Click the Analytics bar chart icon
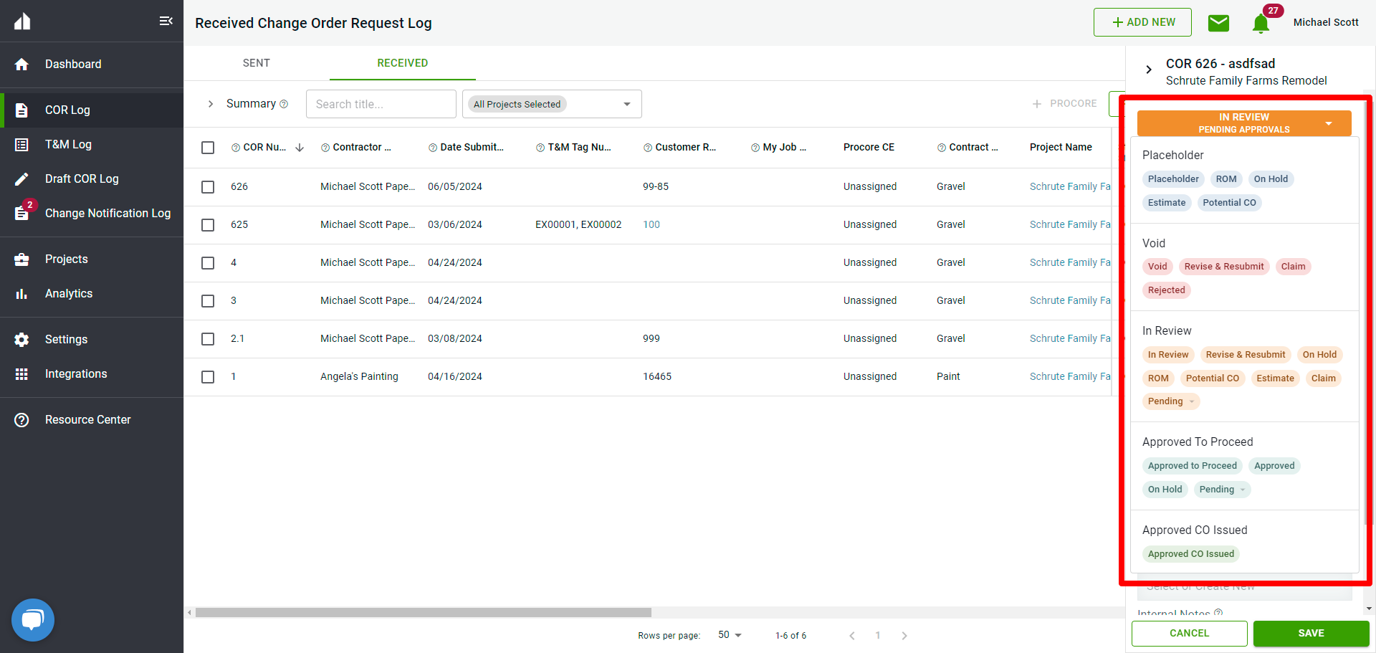The image size is (1376, 653). coord(21,294)
